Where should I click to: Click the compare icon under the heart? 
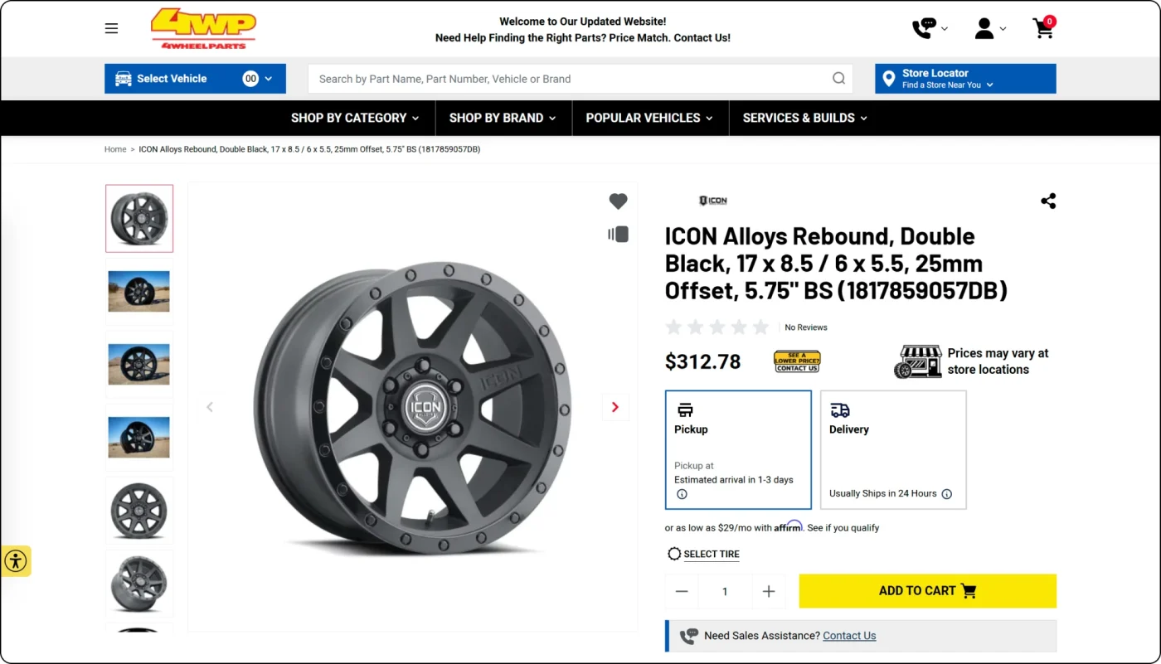618,235
